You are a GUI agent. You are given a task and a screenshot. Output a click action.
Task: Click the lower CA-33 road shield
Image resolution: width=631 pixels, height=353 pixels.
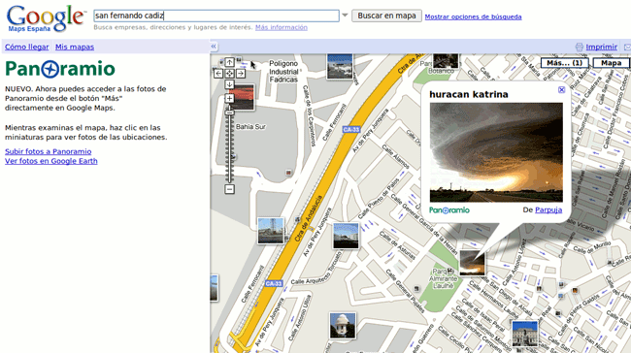(x=274, y=284)
